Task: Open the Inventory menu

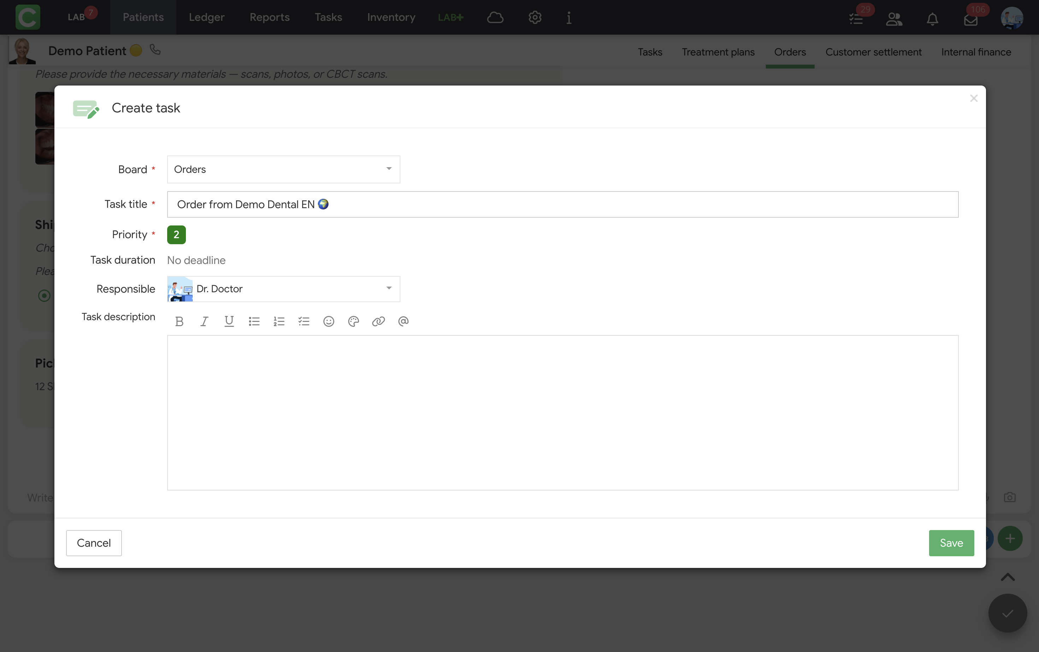Action: 391,17
